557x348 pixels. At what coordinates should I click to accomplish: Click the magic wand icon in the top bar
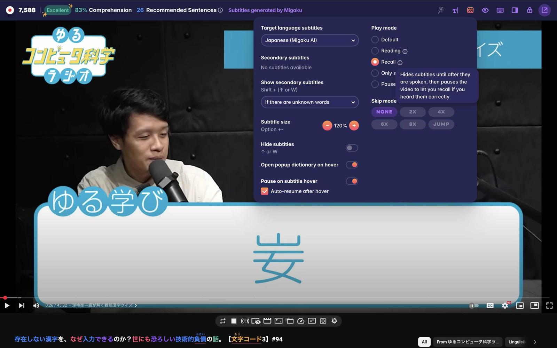(441, 10)
